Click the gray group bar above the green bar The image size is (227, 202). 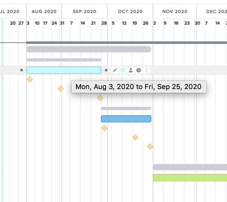coord(190,167)
